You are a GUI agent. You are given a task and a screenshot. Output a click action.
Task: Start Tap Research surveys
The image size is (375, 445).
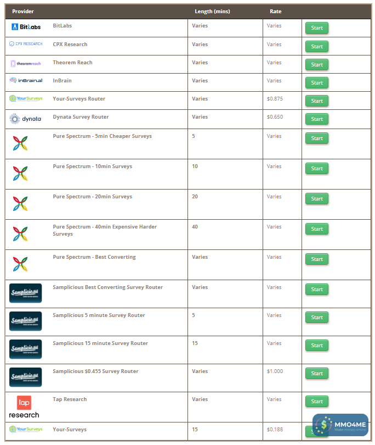(317, 402)
